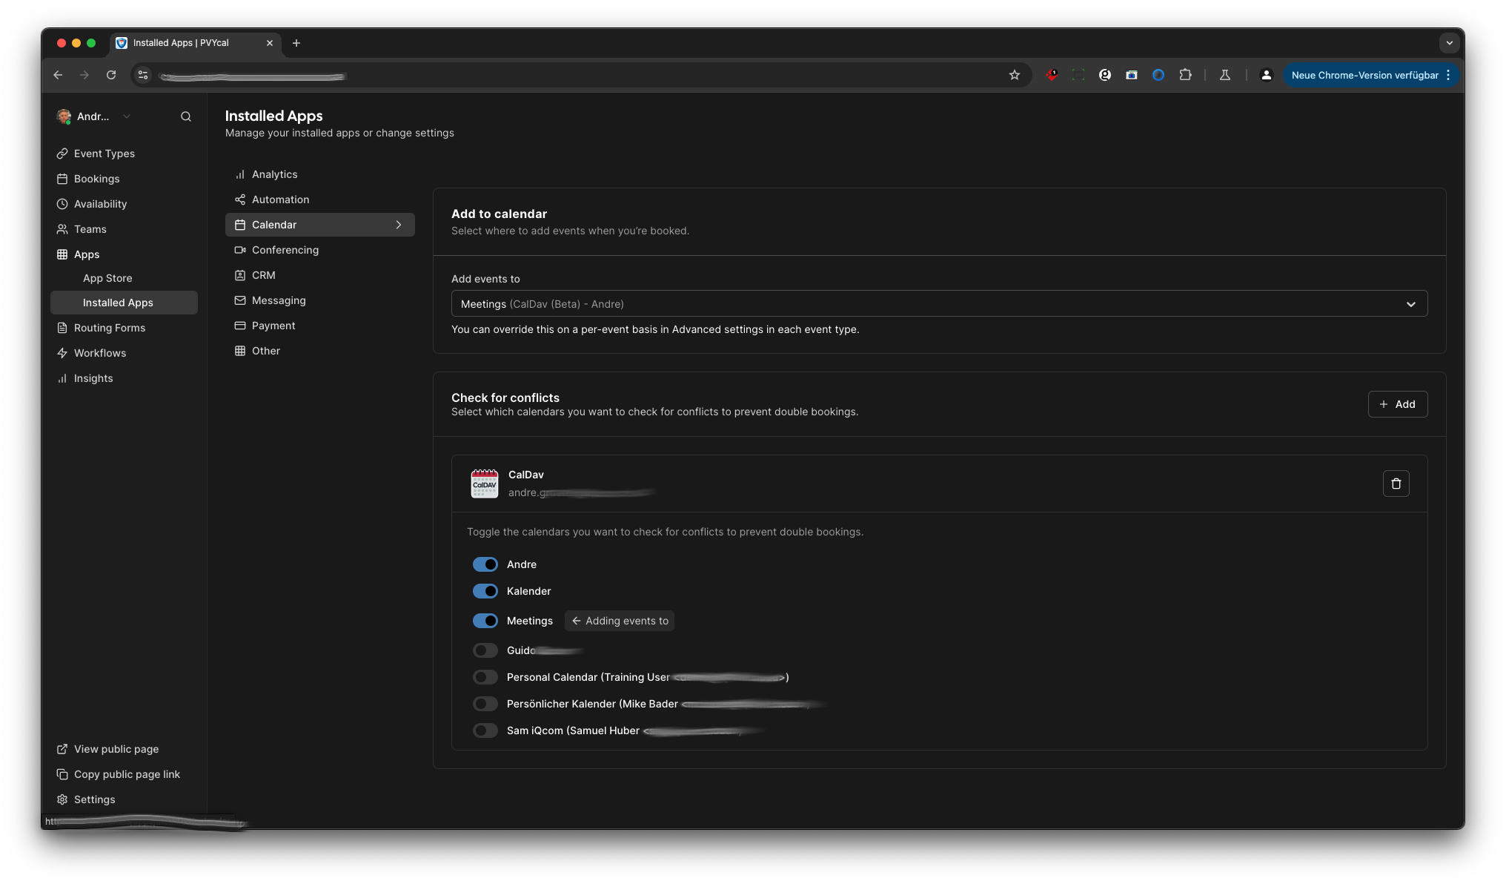Click the Add button for conflict calendars
This screenshot has width=1506, height=884.
(1396, 404)
